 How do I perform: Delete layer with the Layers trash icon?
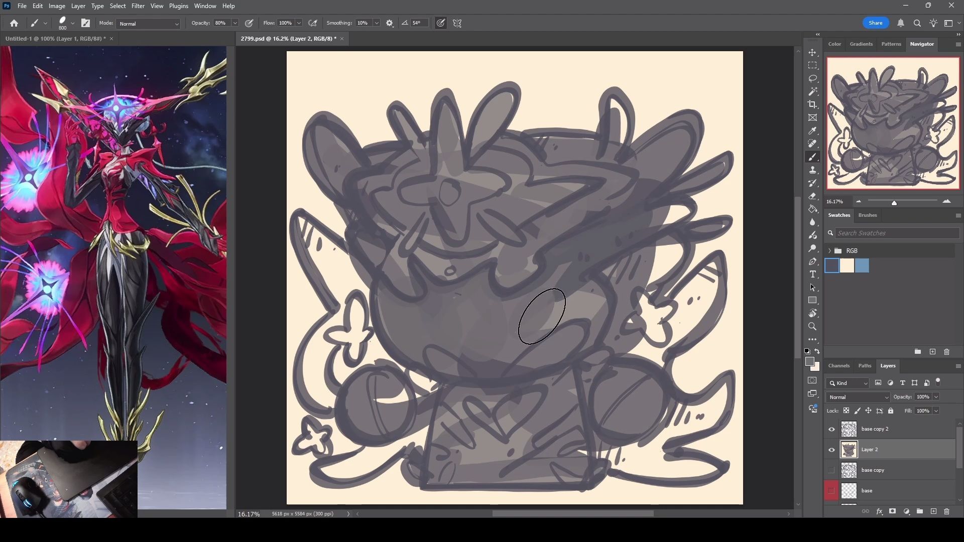[x=946, y=511]
